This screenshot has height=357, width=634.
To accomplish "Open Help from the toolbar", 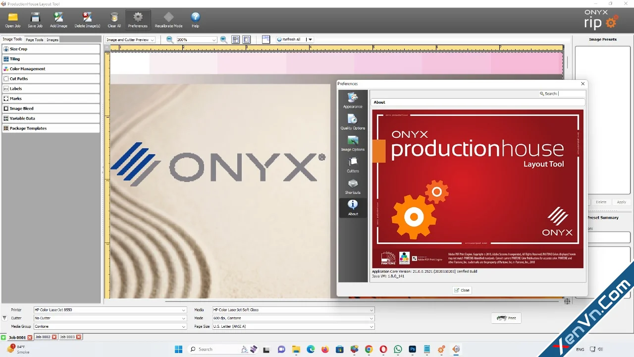I will click(x=195, y=20).
